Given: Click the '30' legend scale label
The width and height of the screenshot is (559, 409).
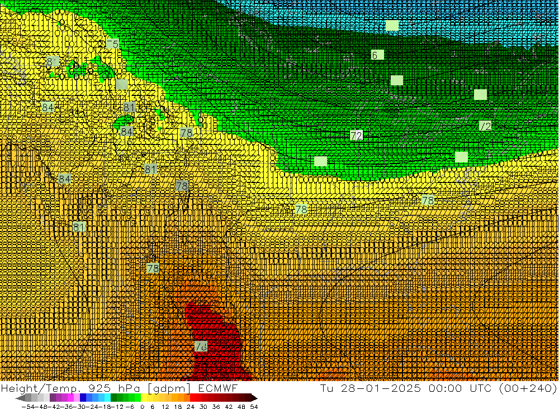Looking at the screenshot, I should pyautogui.click(x=203, y=407).
